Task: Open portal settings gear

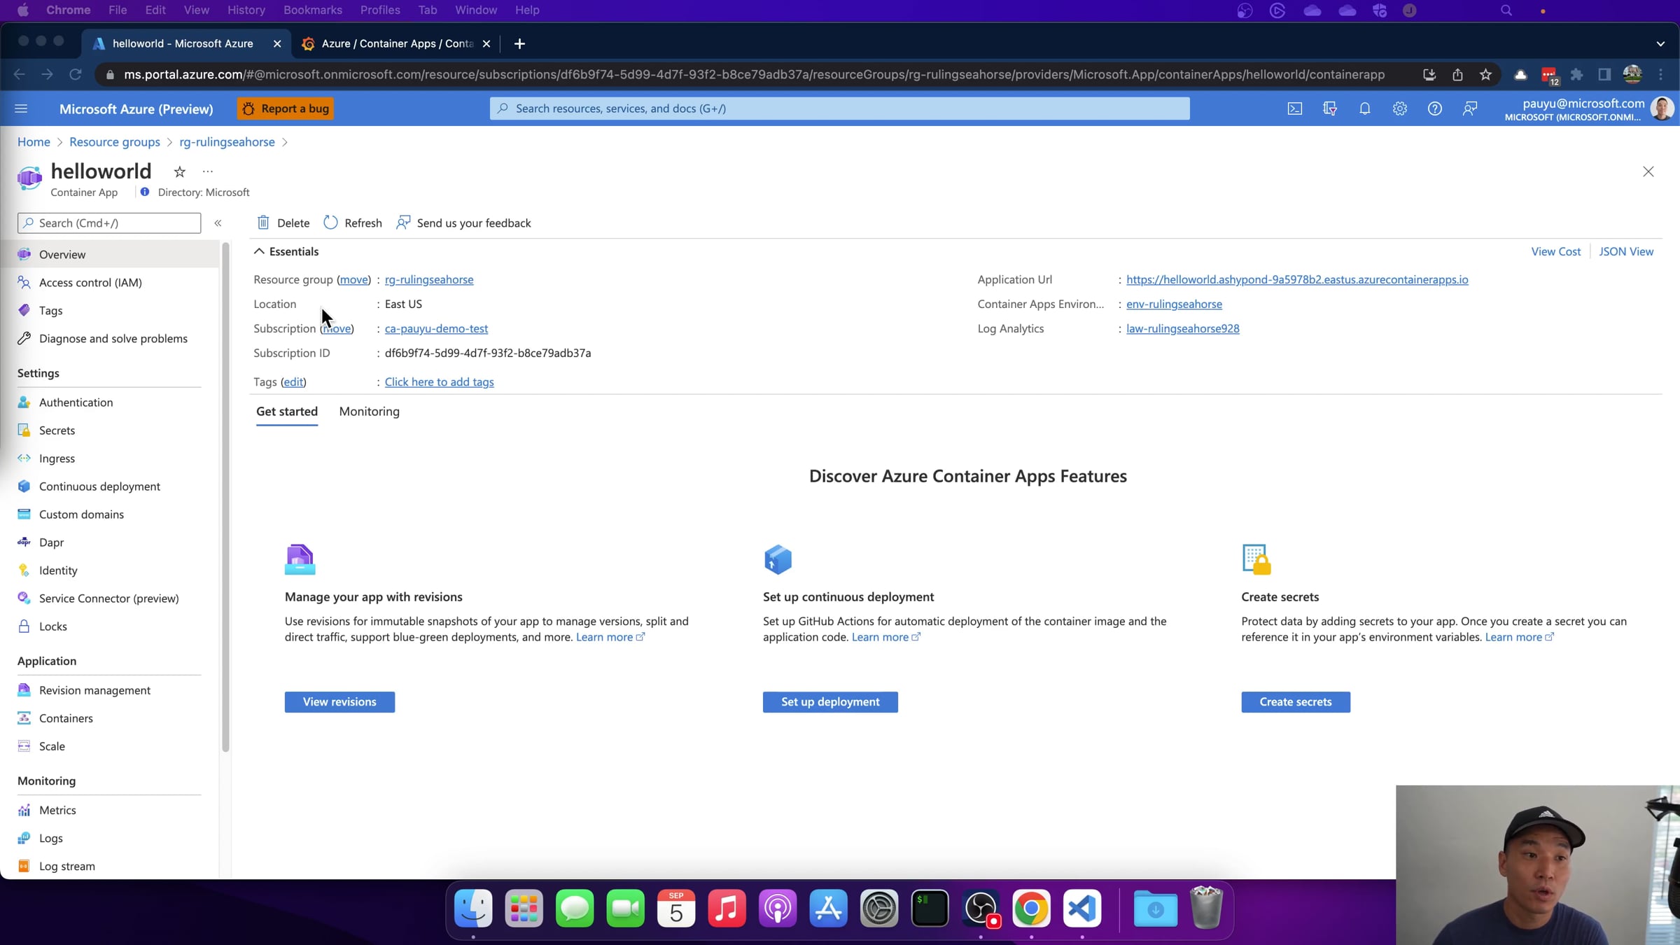Action: coord(1400,108)
